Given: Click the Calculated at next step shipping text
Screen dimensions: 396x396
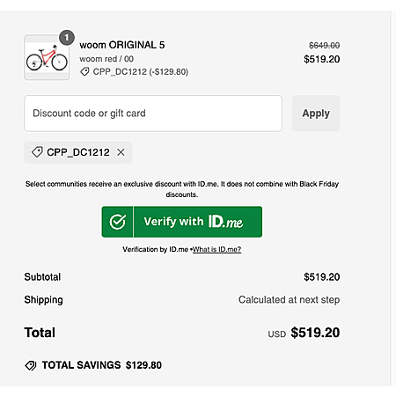Looking at the screenshot, I should click(x=289, y=299).
